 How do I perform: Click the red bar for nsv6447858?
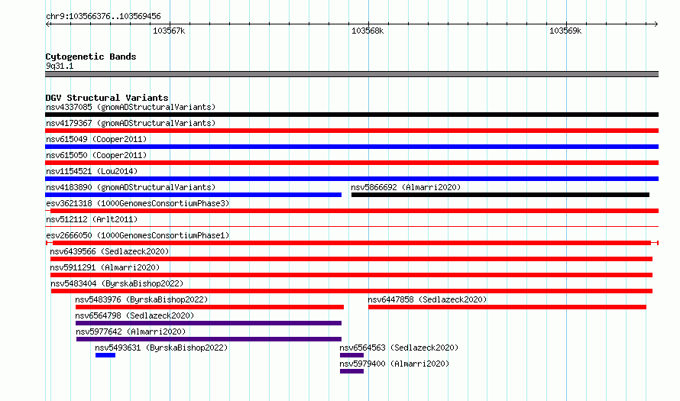coord(507,307)
